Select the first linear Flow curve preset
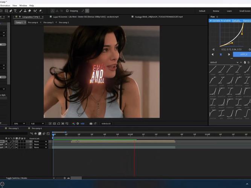Screen dimensions: 251x188 (x=213, y=70)
